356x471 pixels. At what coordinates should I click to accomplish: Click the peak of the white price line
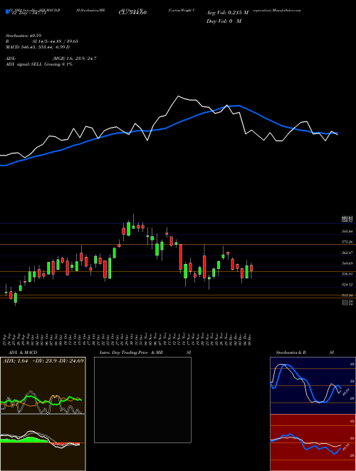click(178, 96)
